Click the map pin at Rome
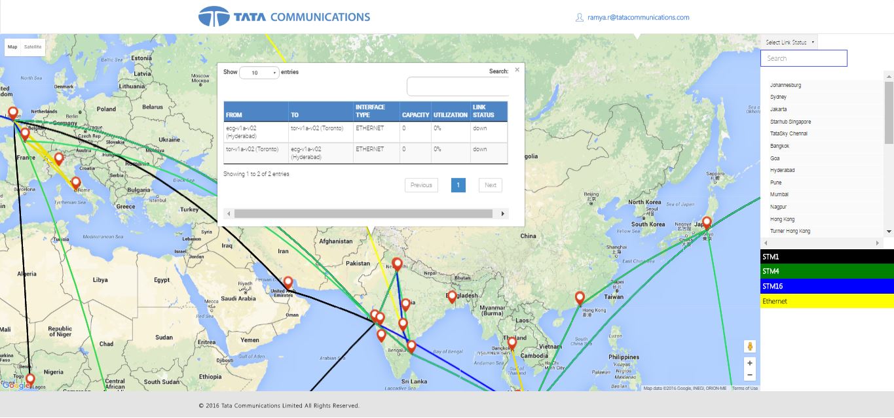Image resolution: width=894 pixels, height=418 pixels. 76,183
